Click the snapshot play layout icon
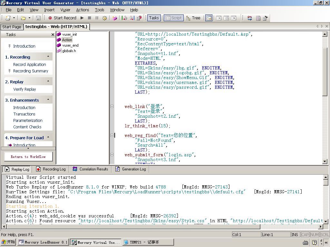The image size is (330, 247). click(x=234, y=18)
